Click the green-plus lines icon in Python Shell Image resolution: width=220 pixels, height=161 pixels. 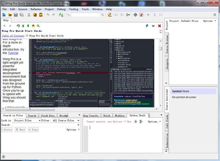click(x=141, y=121)
